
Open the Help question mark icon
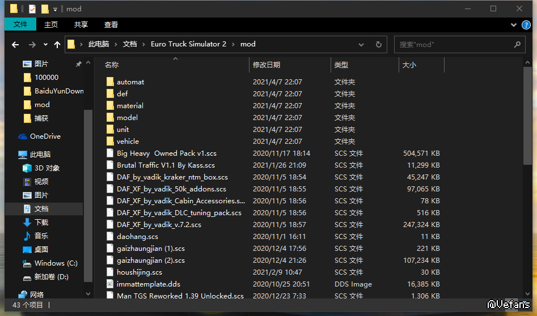click(527, 25)
